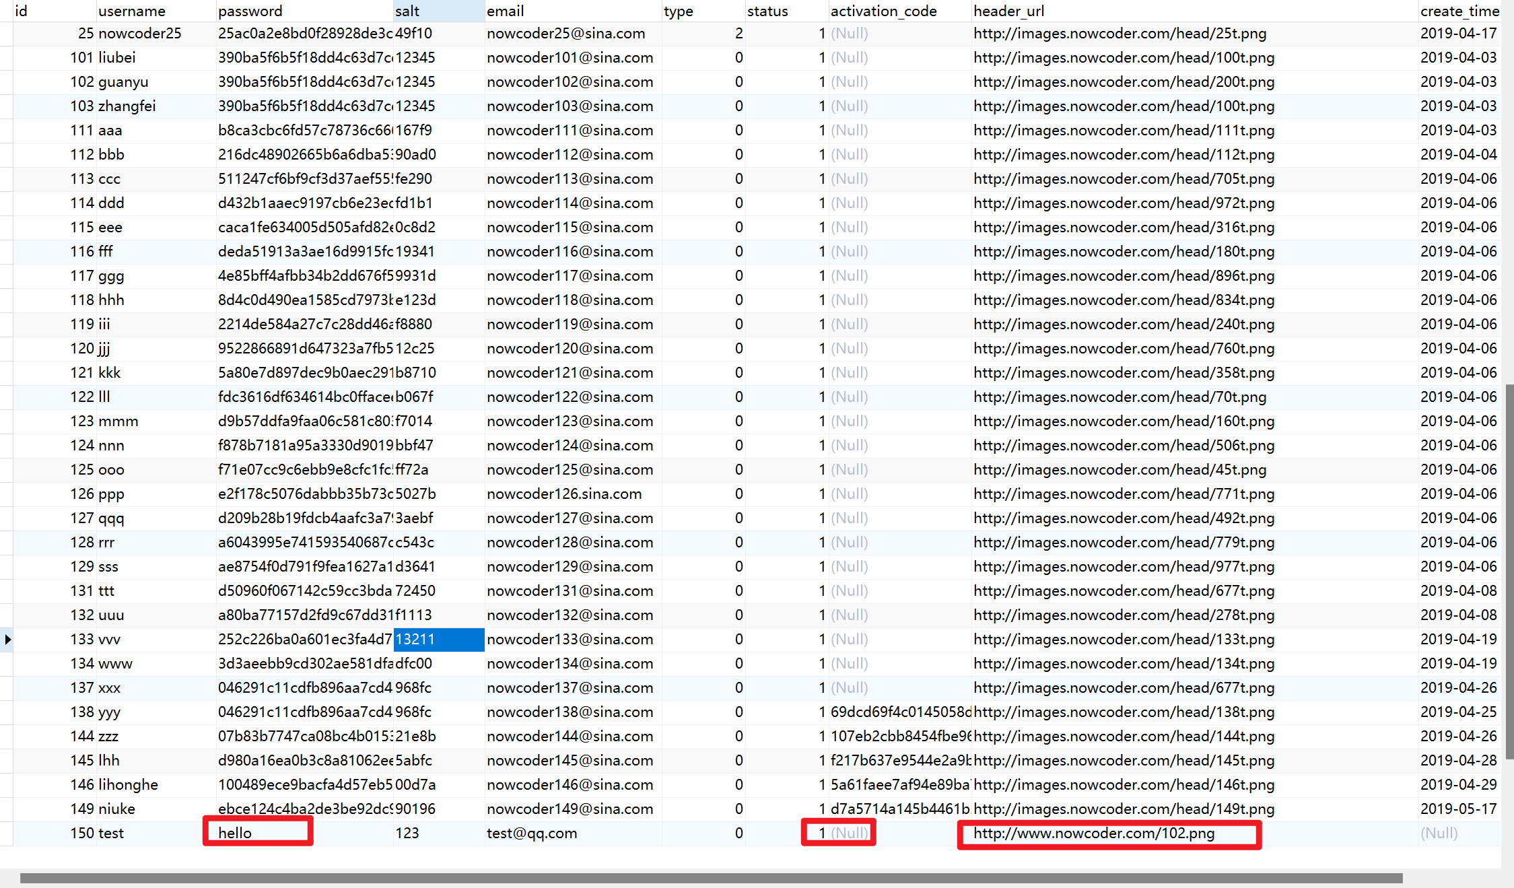Click the 'id' column header
Screen dimensions: 1514x888
(54, 11)
